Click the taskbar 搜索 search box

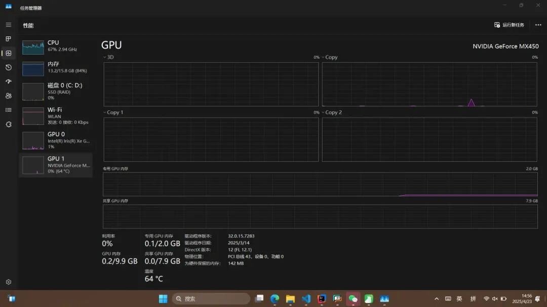(211, 298)
